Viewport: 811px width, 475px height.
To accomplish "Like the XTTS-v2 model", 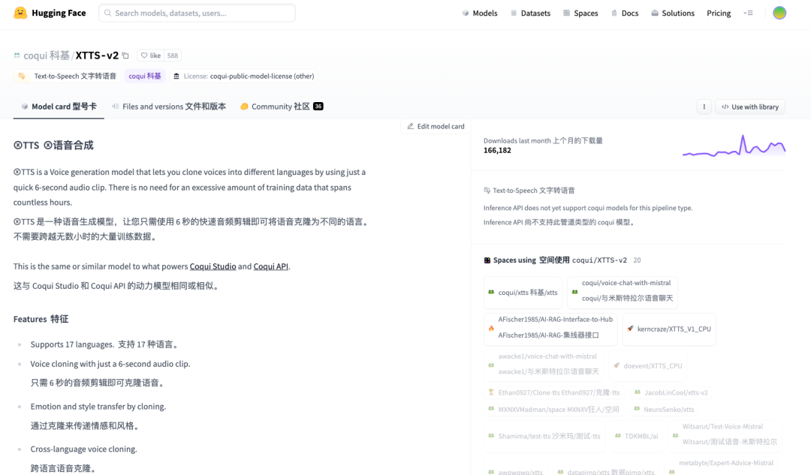I will click(x=150, y=56).
